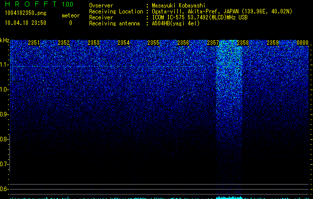This screenshot has height=199, width=313.
Task: Click the 2358 time marker
Action: point(243,43)
